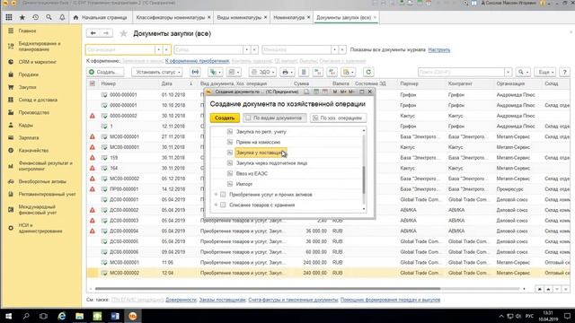Screen dimensions: 575x323
Task: Select the operation Прием на комиссию
Action: click(258, 142)
